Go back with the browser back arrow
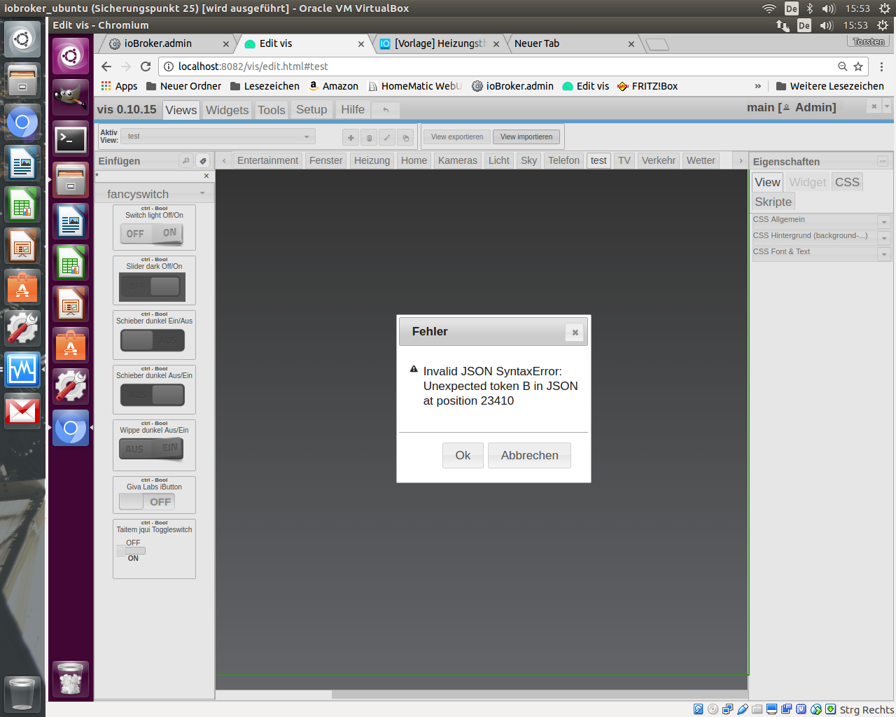Screen dimensions: 896x717 (x=106, y=67)
